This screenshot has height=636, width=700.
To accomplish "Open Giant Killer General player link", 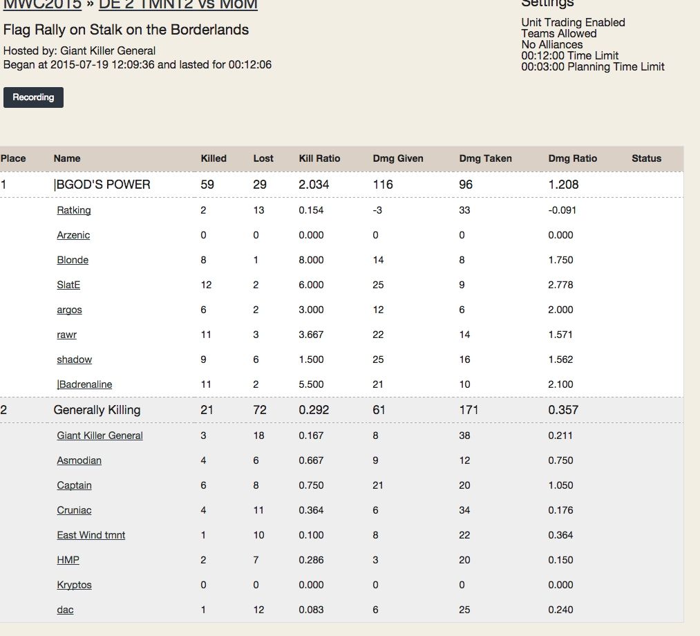I will coord(100,436).
